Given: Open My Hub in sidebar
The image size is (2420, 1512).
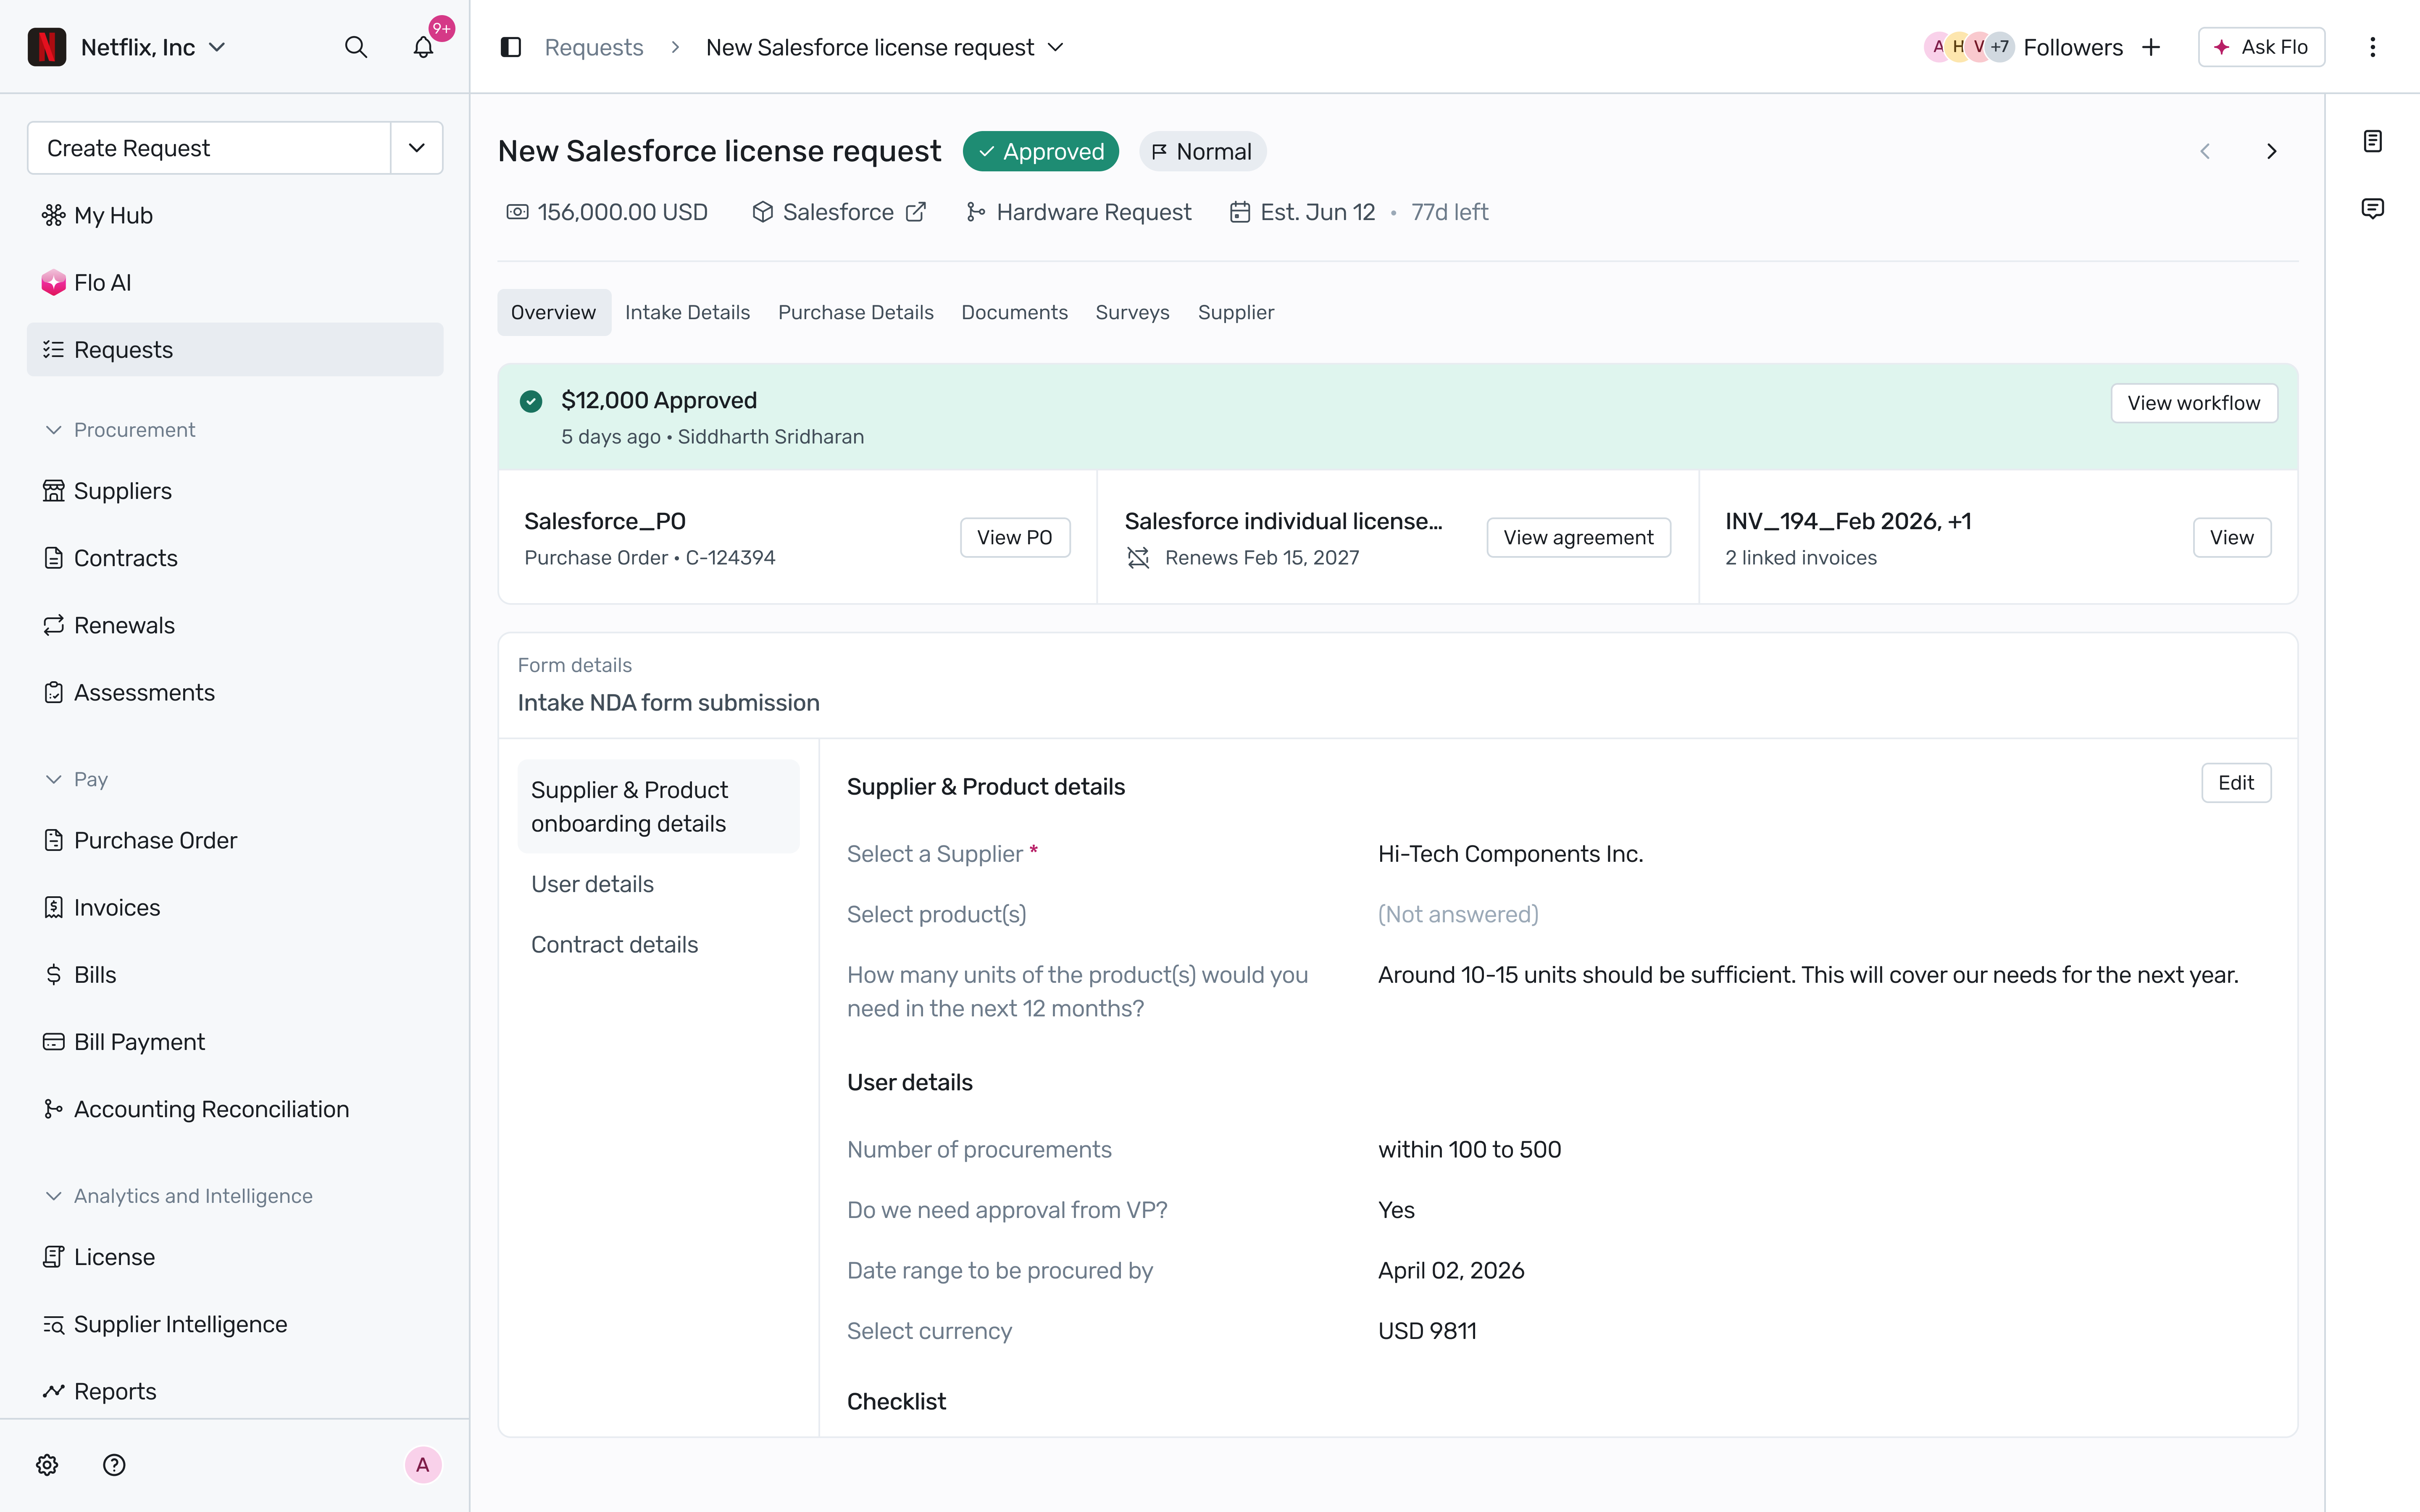Looking at the screenshot, I should pos(235,215).
